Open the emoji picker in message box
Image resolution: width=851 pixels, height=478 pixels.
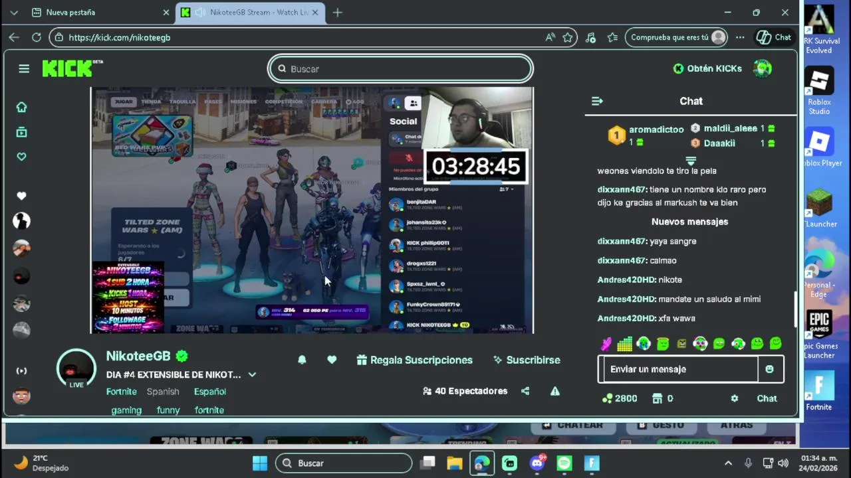(x=769, y=369)
